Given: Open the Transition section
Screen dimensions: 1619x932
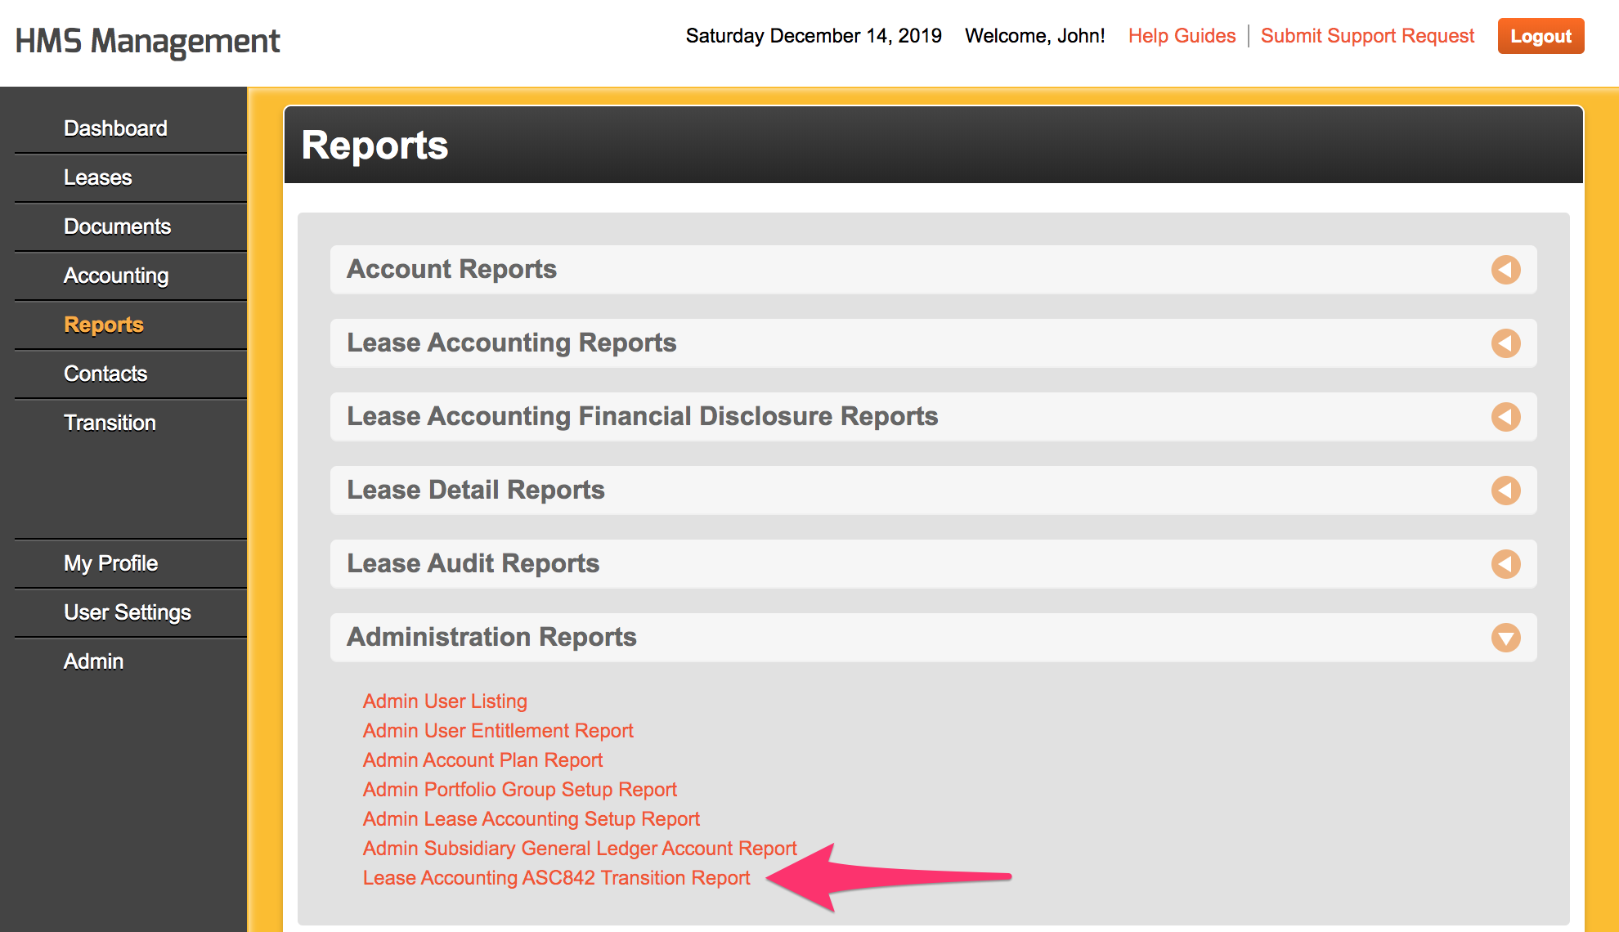Looking at the screenshot, I should (x=110, y=423).
